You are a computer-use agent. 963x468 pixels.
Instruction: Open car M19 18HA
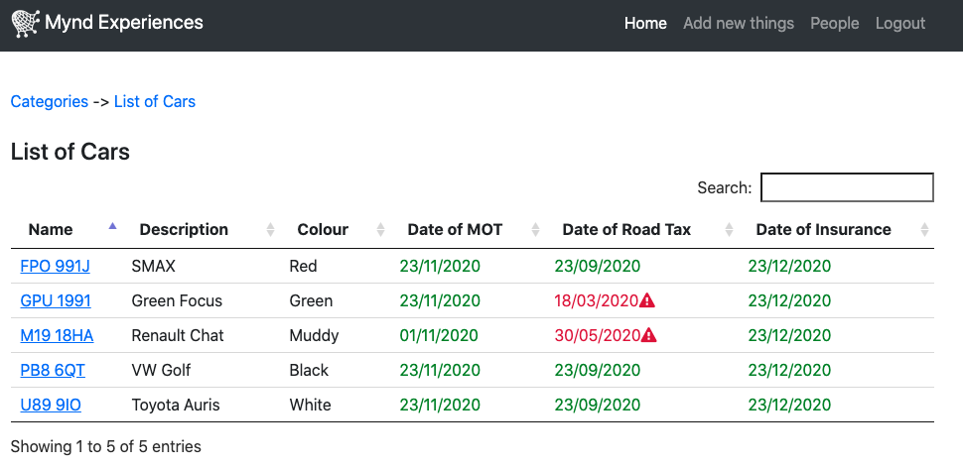coord(58,335)
